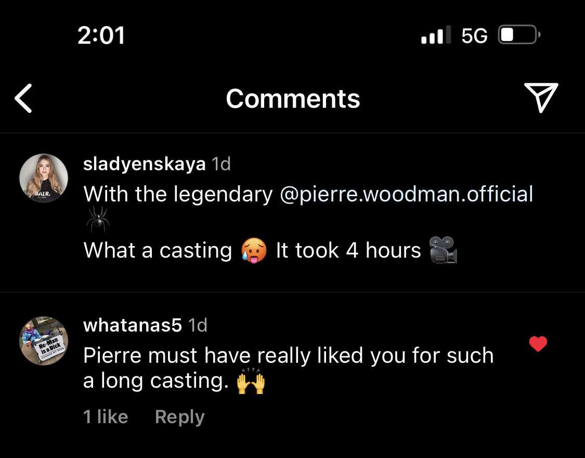Tap the "Pierre must have really liked" comment text

click(289, 355)
